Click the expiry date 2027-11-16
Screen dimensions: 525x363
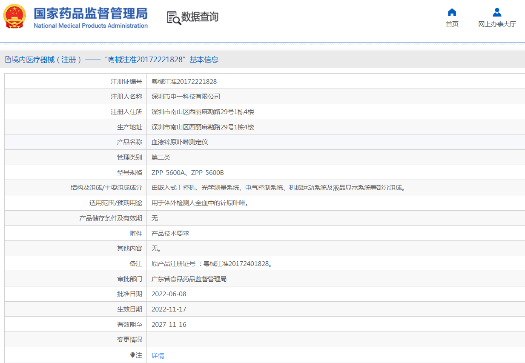169,325
